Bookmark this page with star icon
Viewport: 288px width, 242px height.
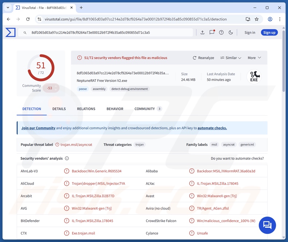click(257, 19)
